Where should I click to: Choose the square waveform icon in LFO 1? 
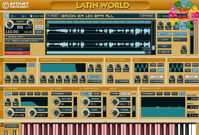coord(153,70)
